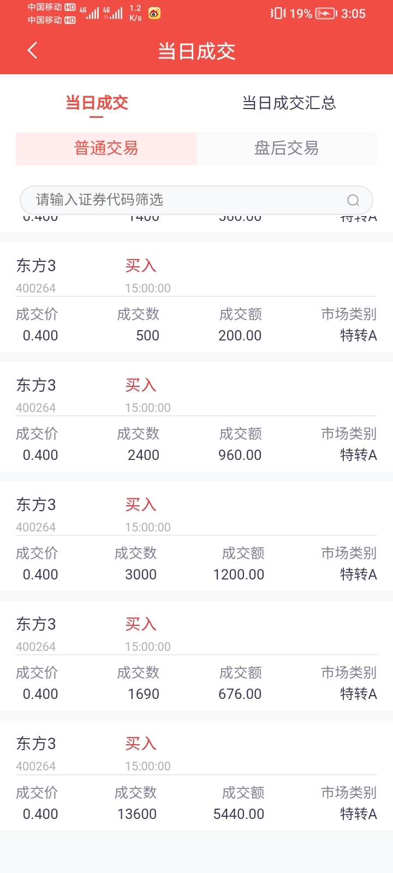Image resolution: width=393 pixels, height=873 pixels.
Task: Tap the back arrow in header
Action: point(32,51)
